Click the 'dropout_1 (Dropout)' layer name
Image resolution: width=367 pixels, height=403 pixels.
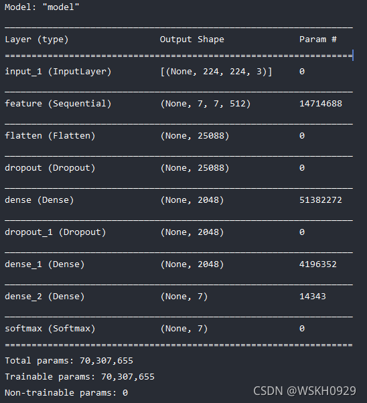point(56,232)
